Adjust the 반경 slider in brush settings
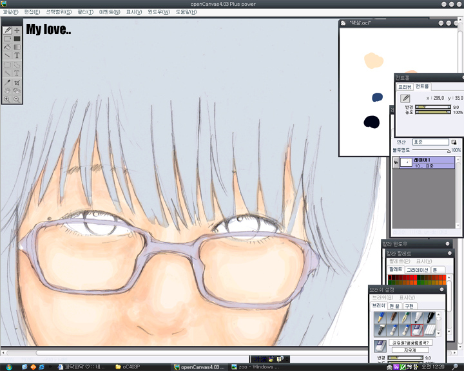Screen dimensions: 464x371 pyautogui.click(x=405, y=357)
